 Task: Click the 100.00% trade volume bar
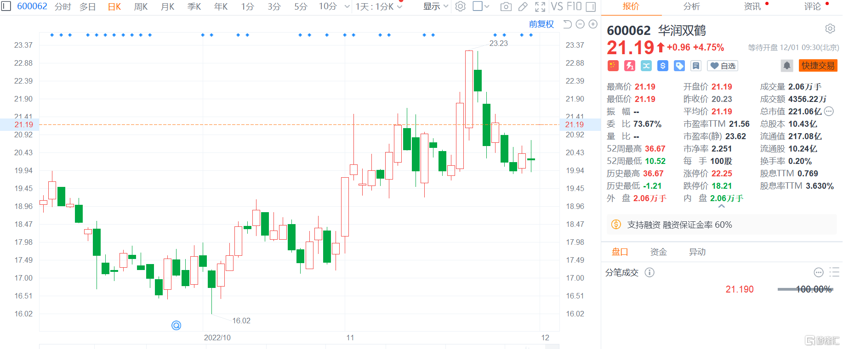click(x=805, y=289)
